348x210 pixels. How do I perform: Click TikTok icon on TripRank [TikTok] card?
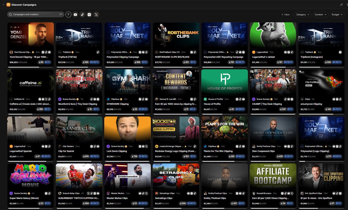[98, 52]
